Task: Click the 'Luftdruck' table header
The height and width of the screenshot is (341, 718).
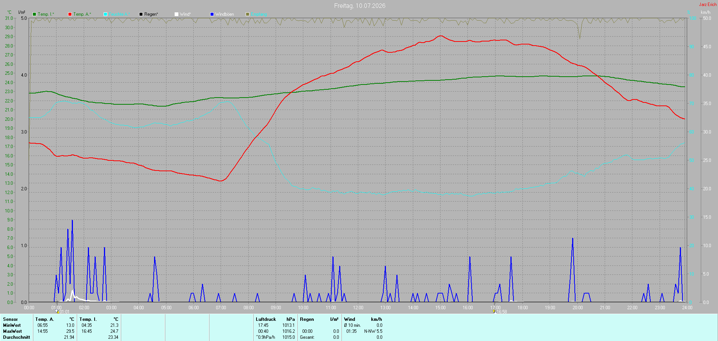Action: coord(266,319)
